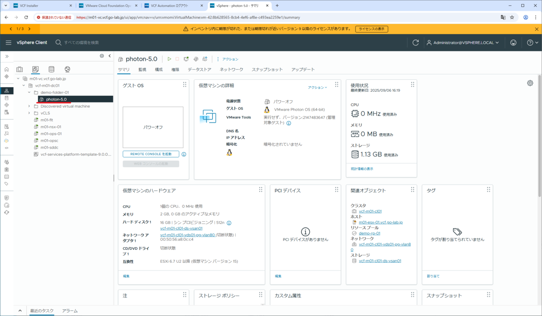Click the drag handle of the PCI デバイス card
Image resolution: width=542 pixels, height=316 pixels.
pos(336,190)
